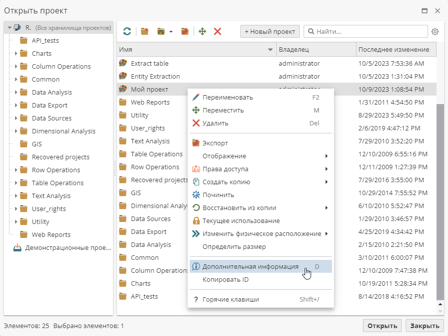
Task: Click the question mark icon by Горячие клавиши
Action: tap(196, 300)
